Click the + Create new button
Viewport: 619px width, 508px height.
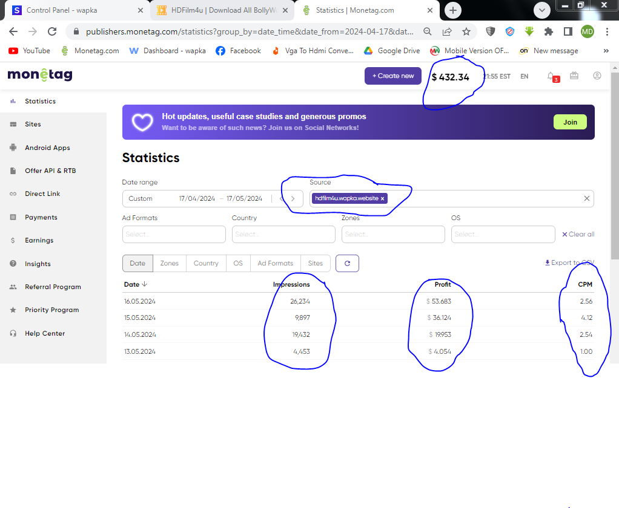pyautogui.click(x=393, y=76)
